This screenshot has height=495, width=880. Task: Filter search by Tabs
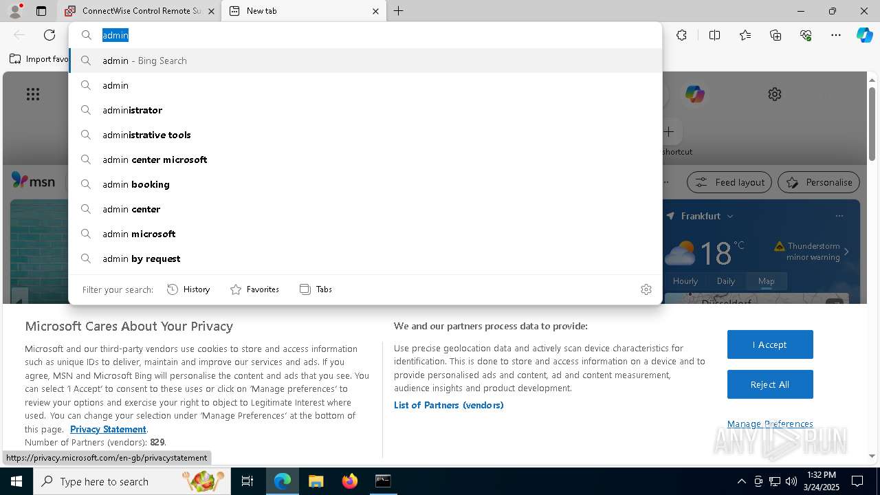(316, 289)
